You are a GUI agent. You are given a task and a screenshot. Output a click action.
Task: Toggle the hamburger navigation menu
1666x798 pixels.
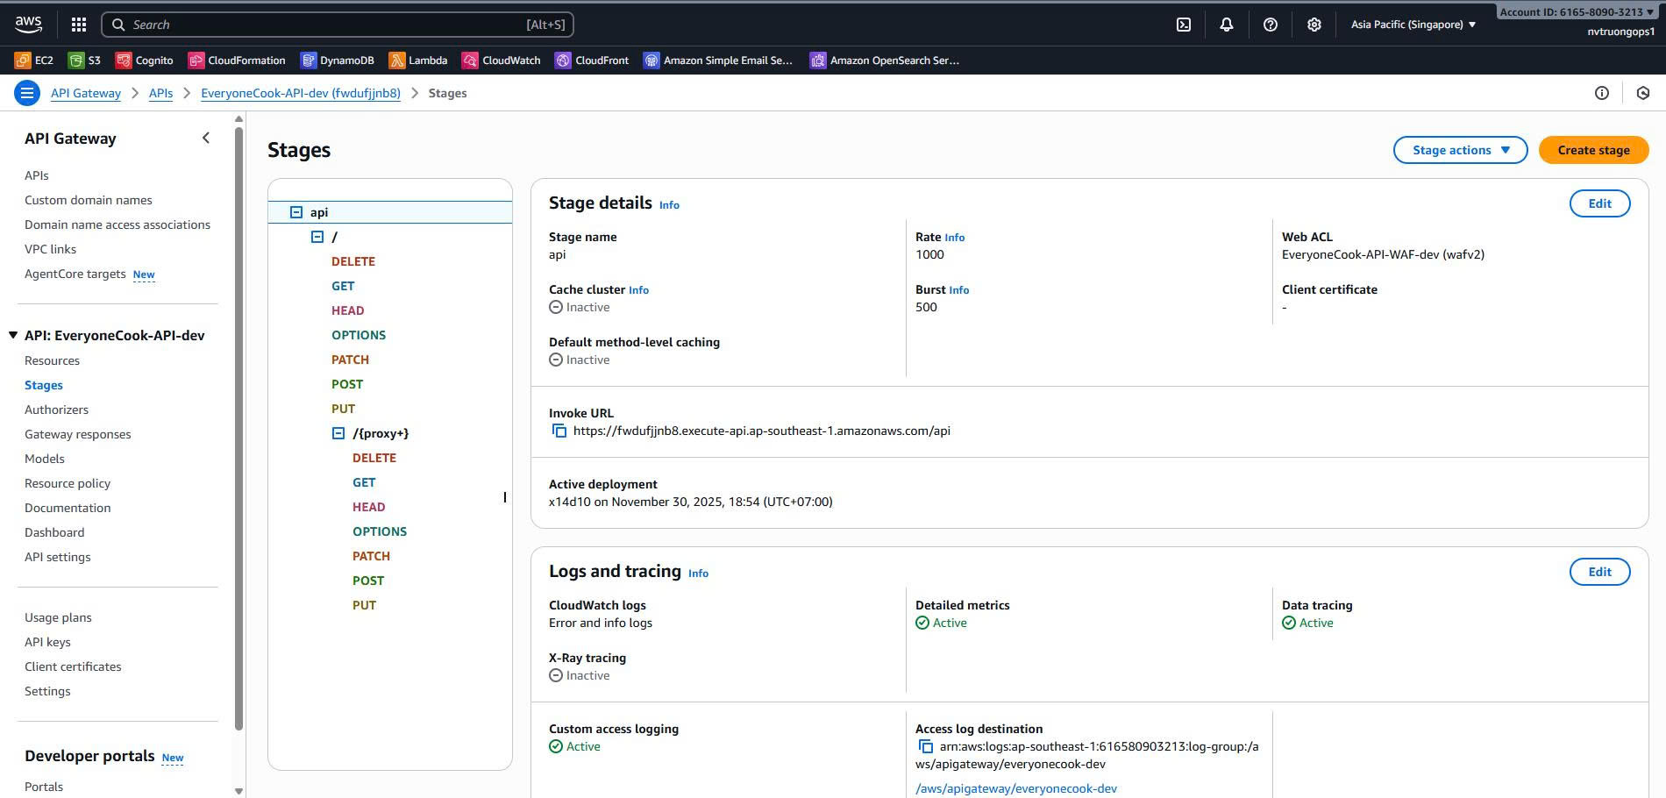click(27, 93)
